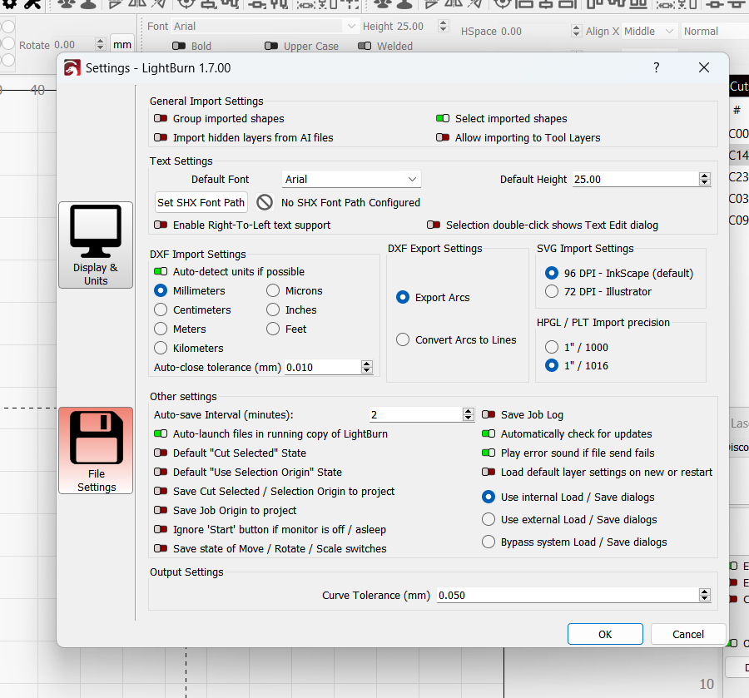The image size is (749, 698).
Task: Click the Curve Tolerance stepper arrows
Action: click(x=705, y=596)
